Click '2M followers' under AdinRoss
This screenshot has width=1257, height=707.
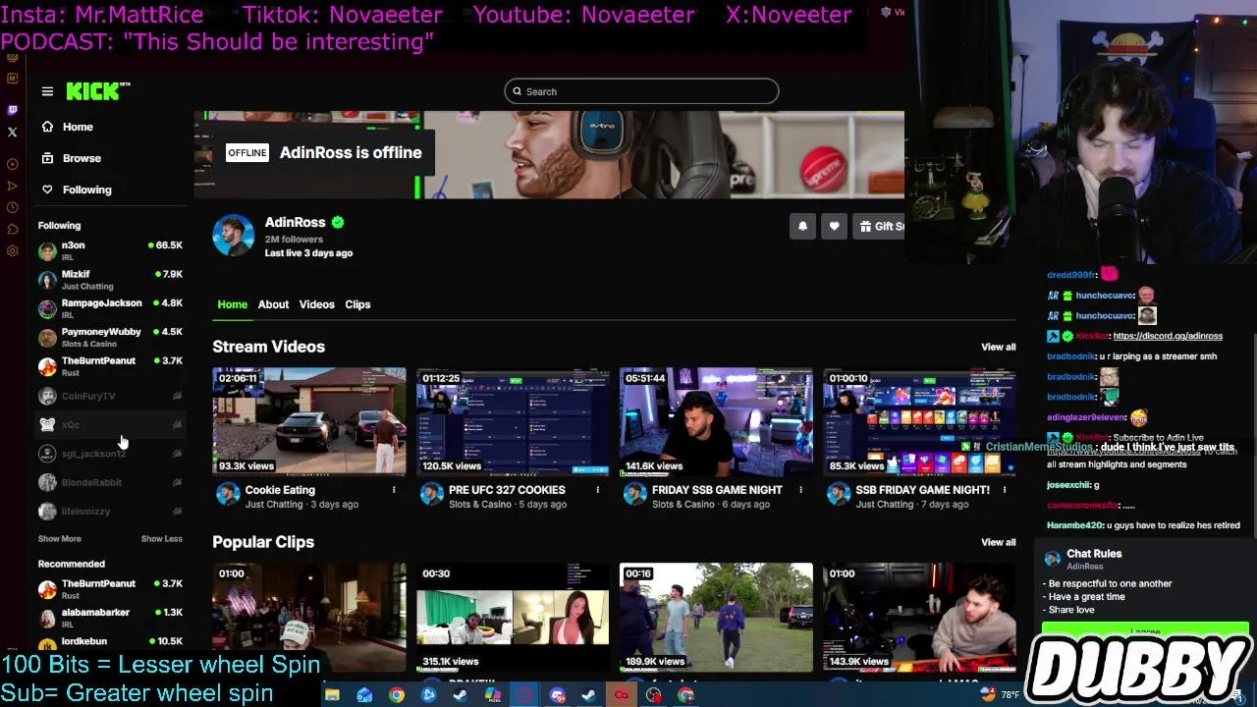coord(294,239)
